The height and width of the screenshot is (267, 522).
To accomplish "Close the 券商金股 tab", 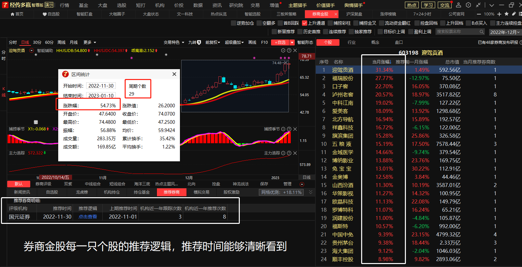I will point(336,14).
